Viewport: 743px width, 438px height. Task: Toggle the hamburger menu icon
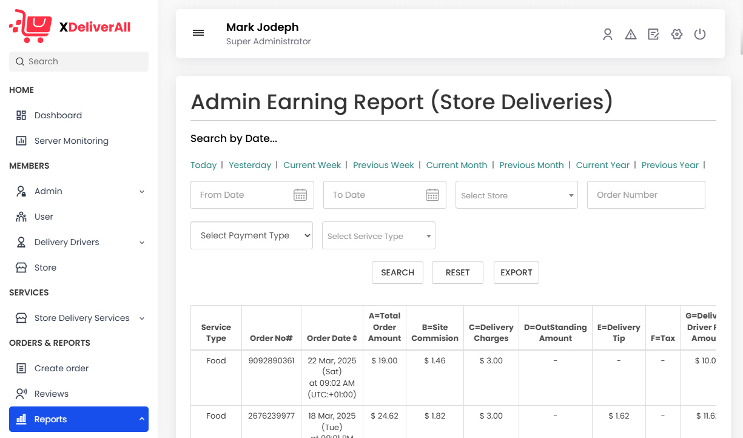point(198,33)
